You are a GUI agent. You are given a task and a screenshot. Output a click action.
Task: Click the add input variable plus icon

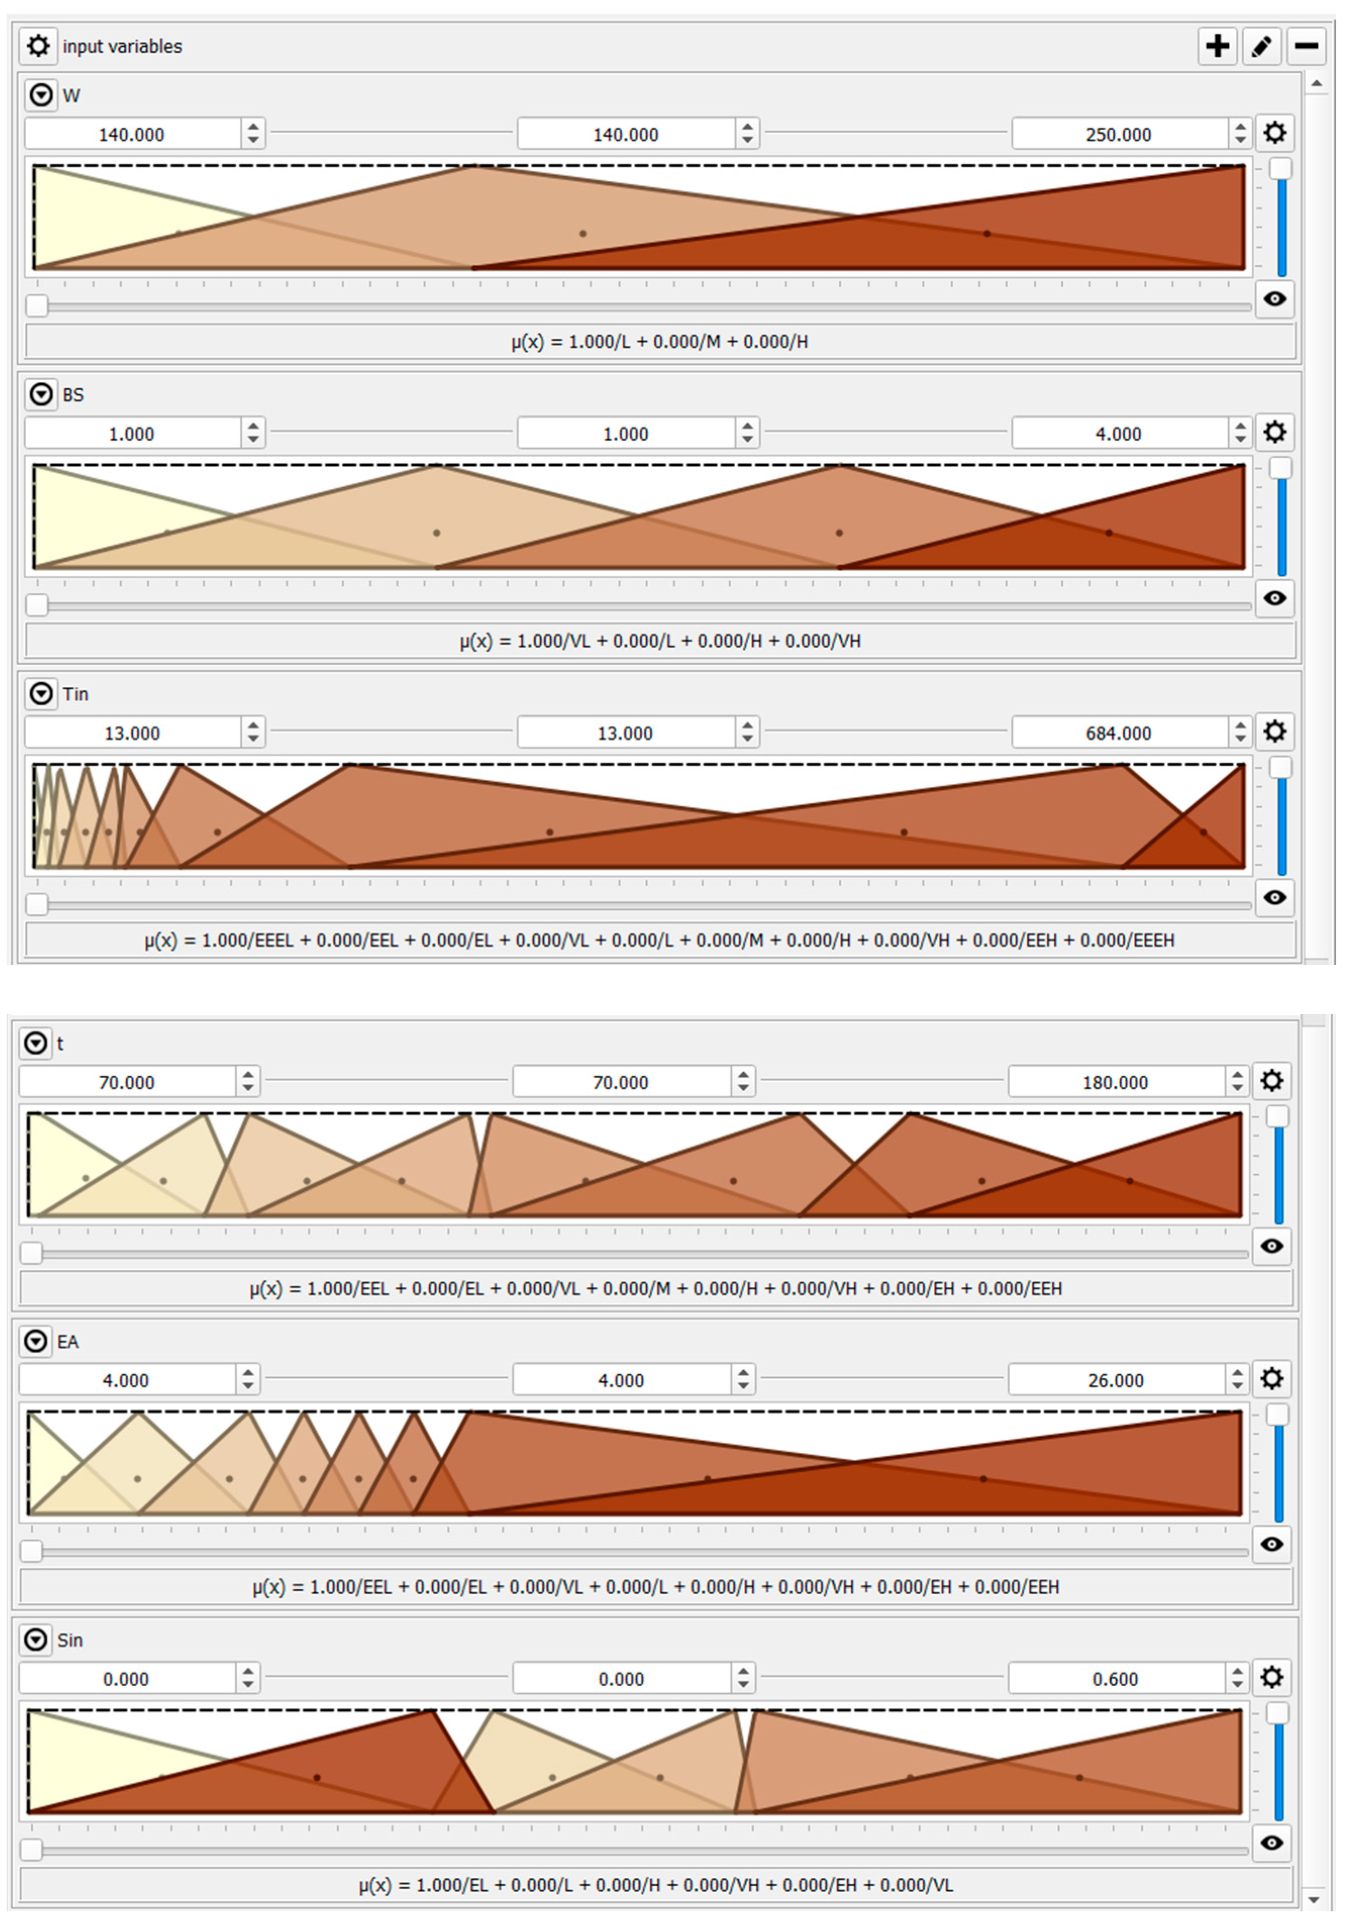pos(1217,46)
